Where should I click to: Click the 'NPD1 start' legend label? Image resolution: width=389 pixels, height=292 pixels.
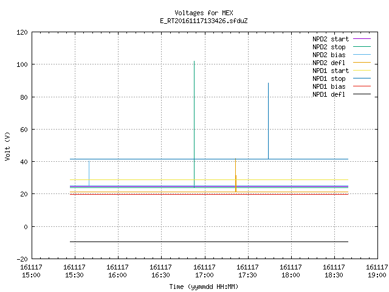[x=331, y=71]
